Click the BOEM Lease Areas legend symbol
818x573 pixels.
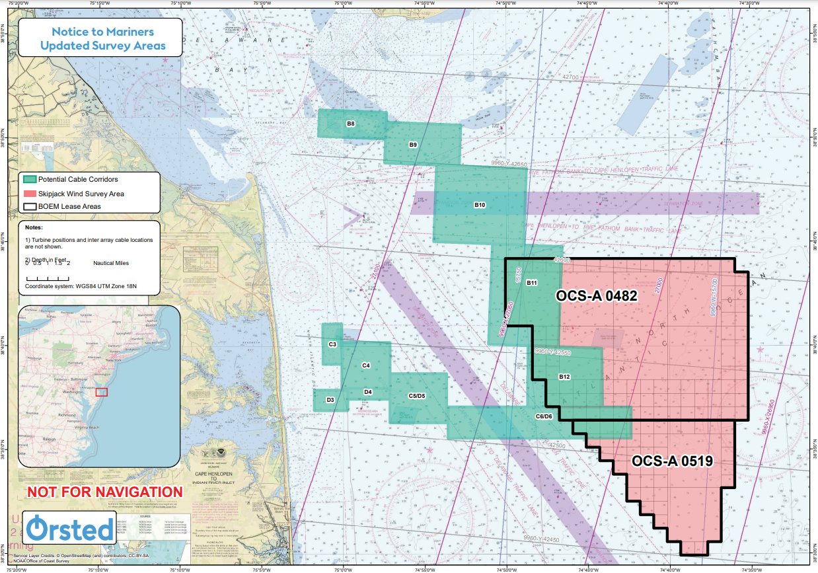(x=30, y=207)
